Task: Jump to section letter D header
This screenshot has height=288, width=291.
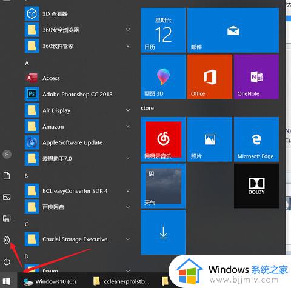Action: [27, 256]
